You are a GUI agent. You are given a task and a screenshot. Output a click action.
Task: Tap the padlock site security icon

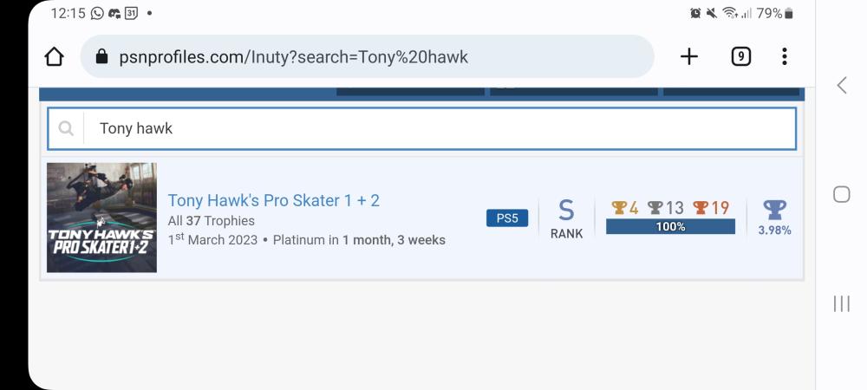101,57
